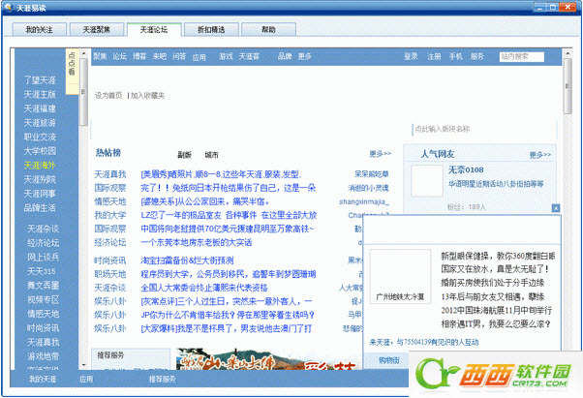Close the popup ad with X icon
The width and height of the screenshot is (583, 398).
556,208
